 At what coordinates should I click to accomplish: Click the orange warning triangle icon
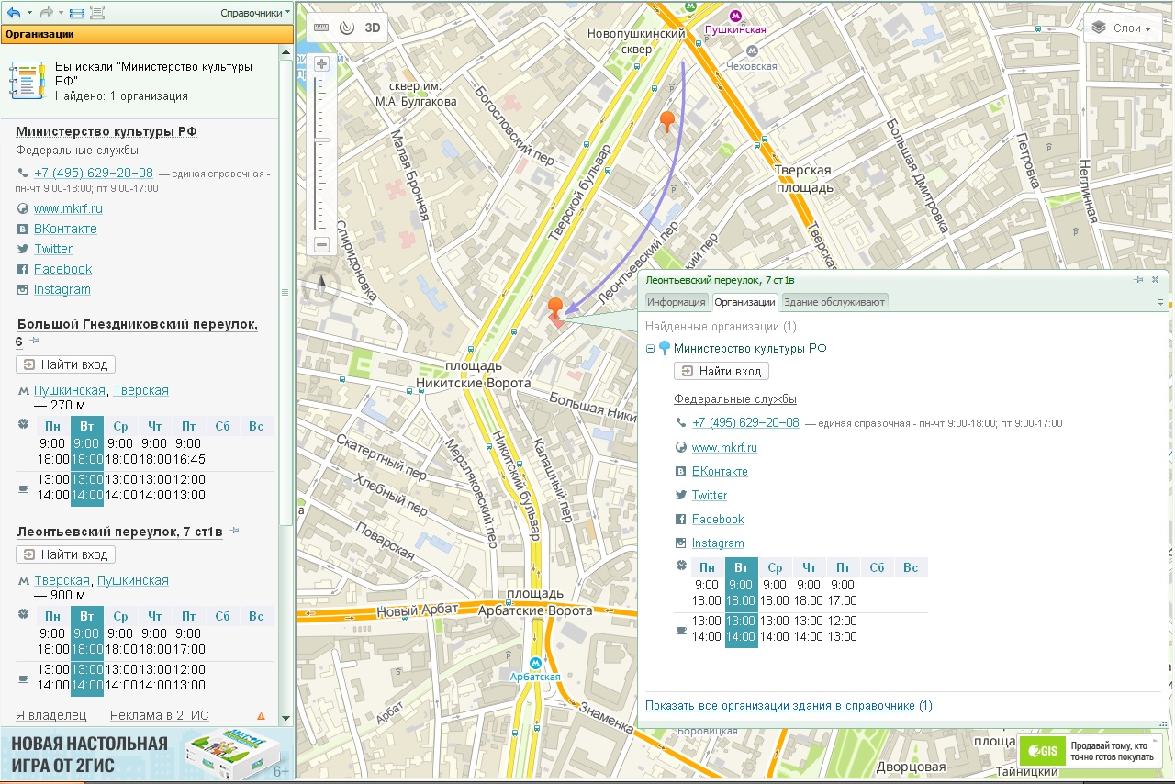261,715
